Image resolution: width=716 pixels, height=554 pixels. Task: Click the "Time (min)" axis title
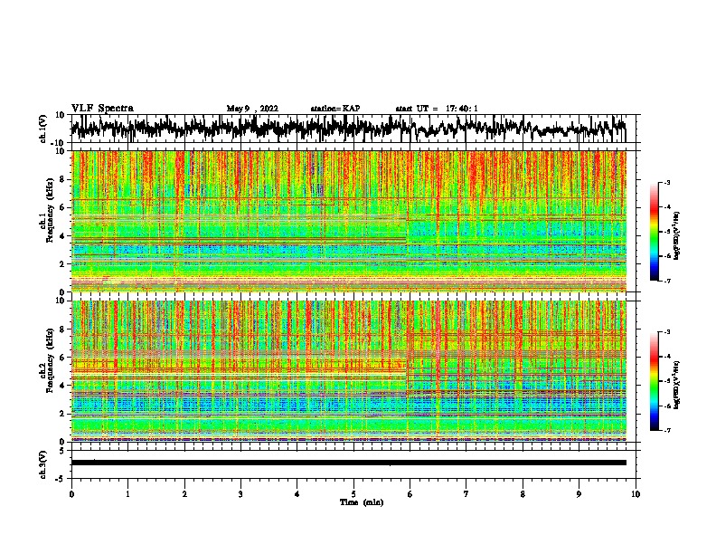tap(362, 502)
